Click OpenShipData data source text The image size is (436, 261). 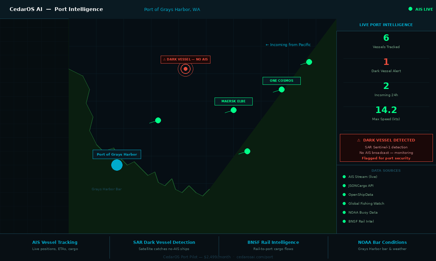point(361,195)
